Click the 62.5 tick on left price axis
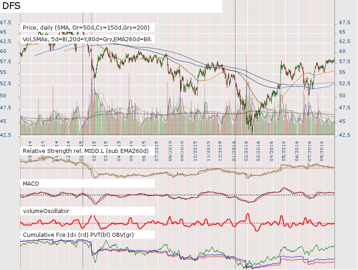The height and width of the screenshot is (270, 358). [6, 41]
